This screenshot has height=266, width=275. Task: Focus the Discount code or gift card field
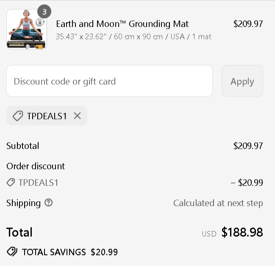tap(109, 81)
